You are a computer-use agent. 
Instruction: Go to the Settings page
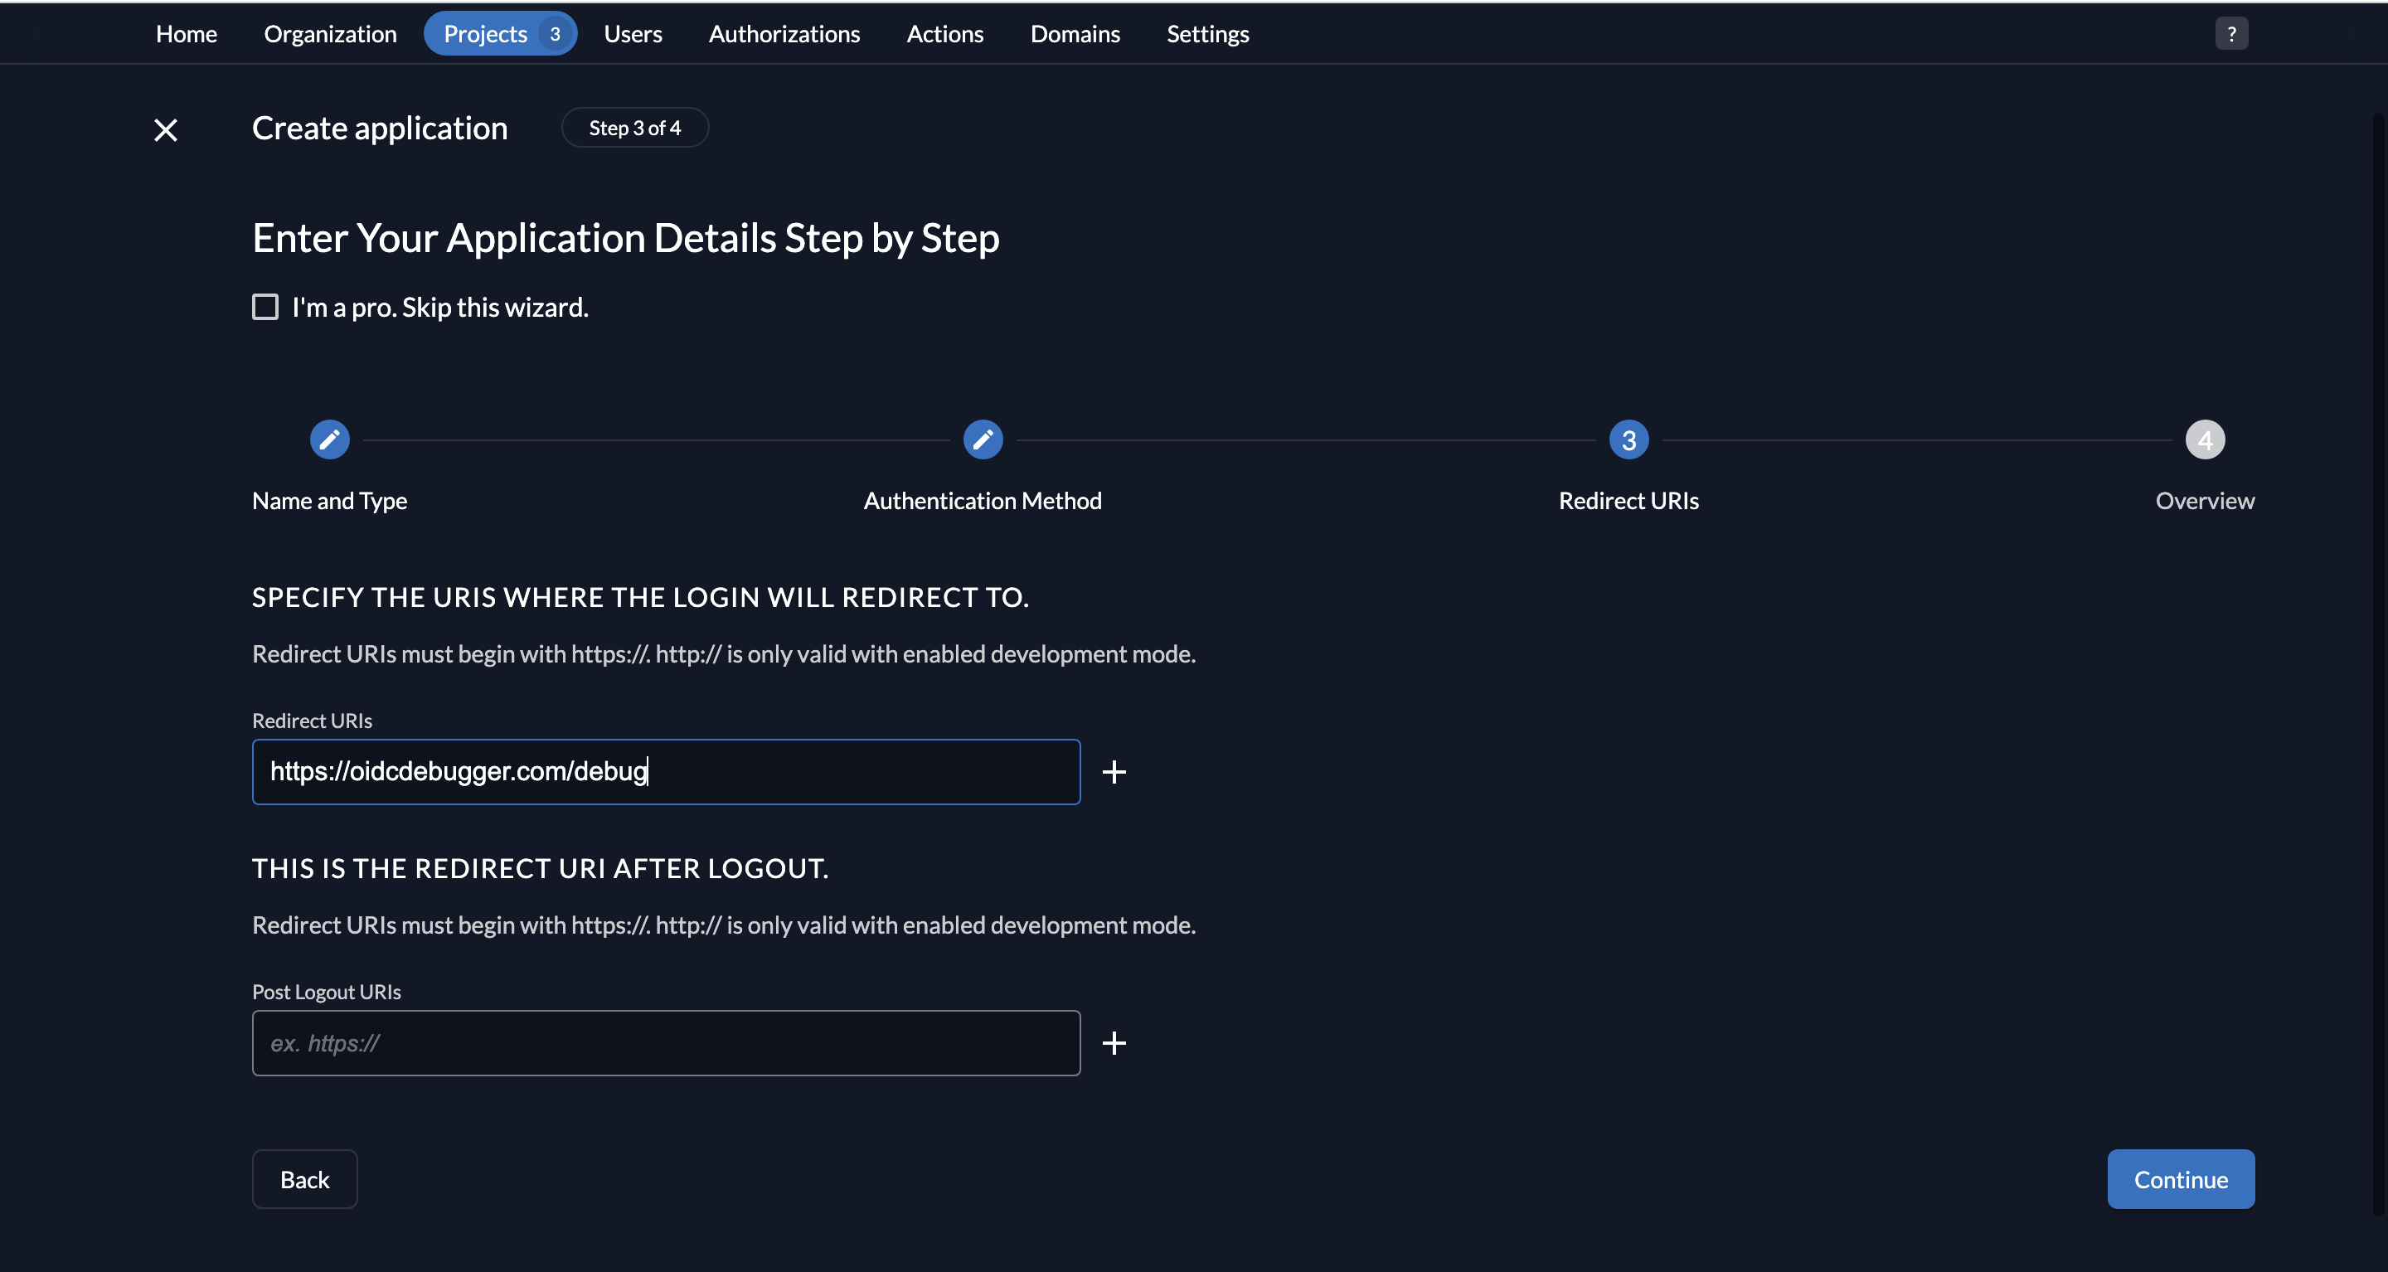click(1207, 33)
